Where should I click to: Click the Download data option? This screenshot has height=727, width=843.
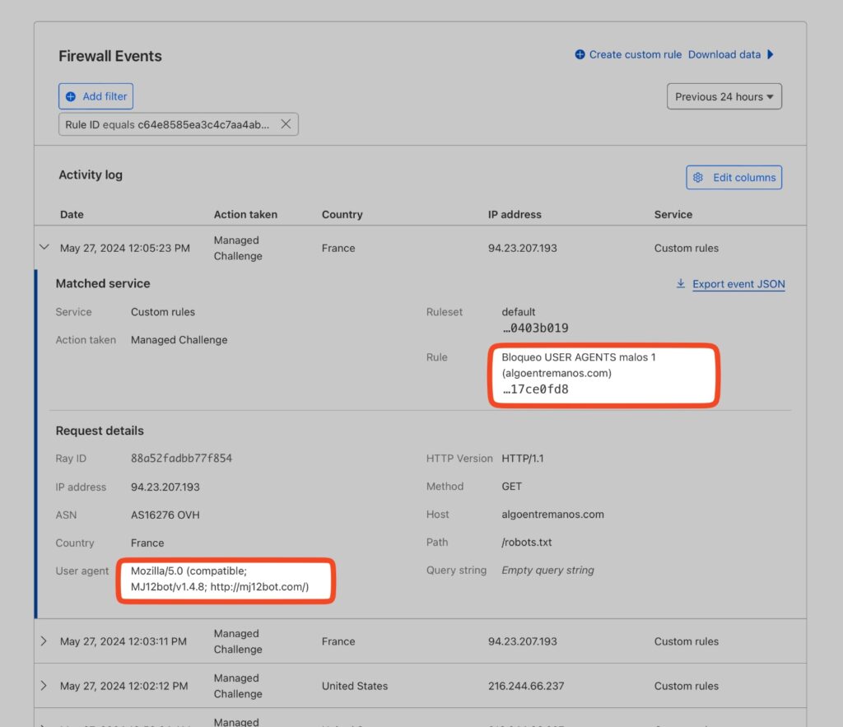[x=724, y=54]
